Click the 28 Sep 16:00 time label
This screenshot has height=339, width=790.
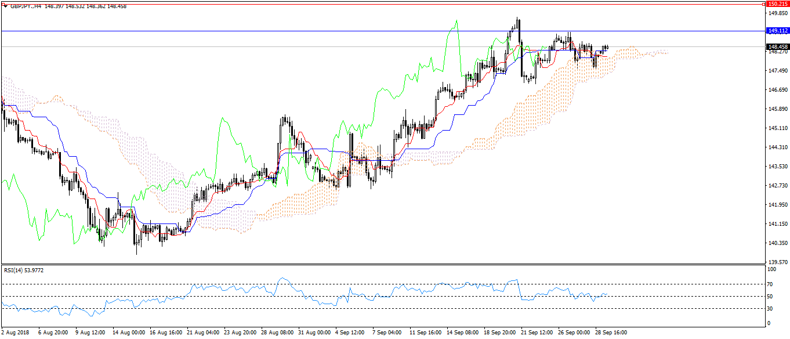pos(611,333)
